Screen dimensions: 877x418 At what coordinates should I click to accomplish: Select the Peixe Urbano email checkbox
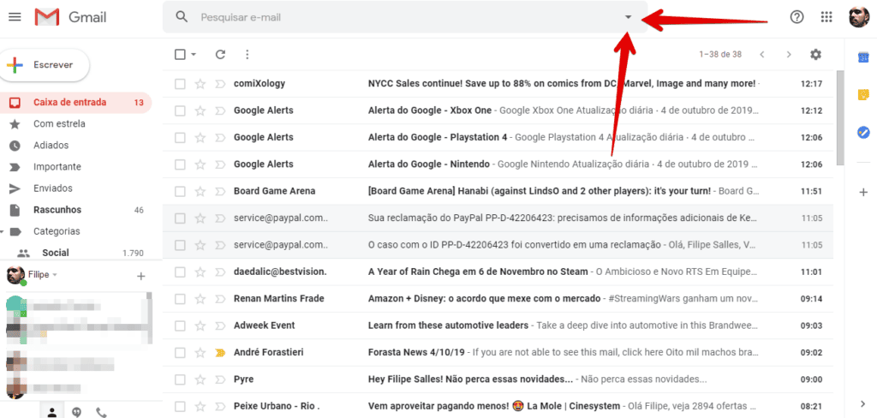point(180,406)
